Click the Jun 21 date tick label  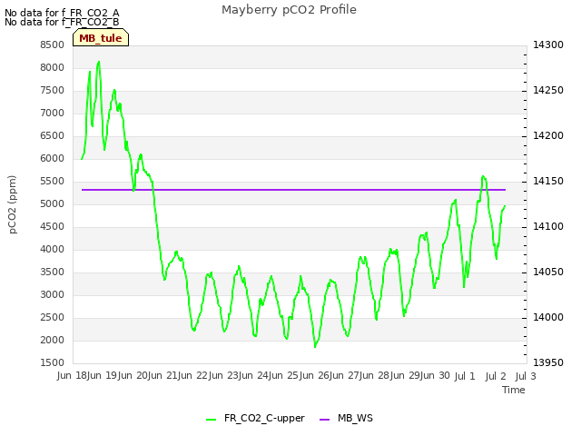(163, 376)
